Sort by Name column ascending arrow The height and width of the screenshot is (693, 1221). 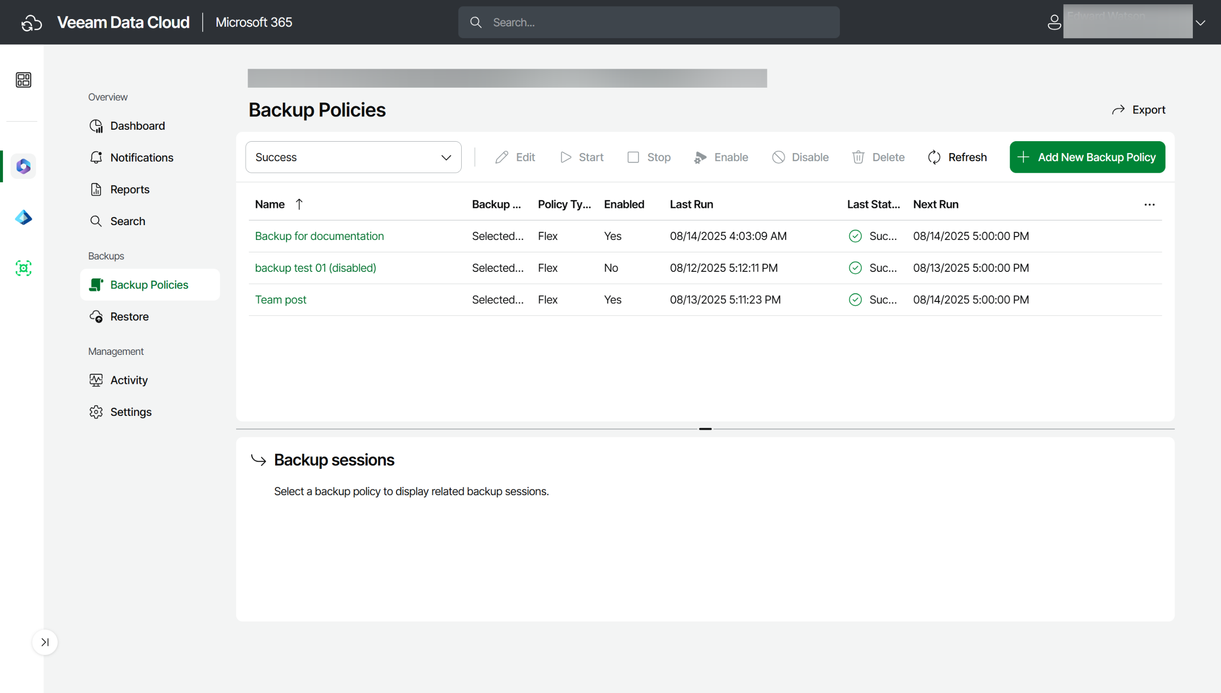tap(299, 205)
